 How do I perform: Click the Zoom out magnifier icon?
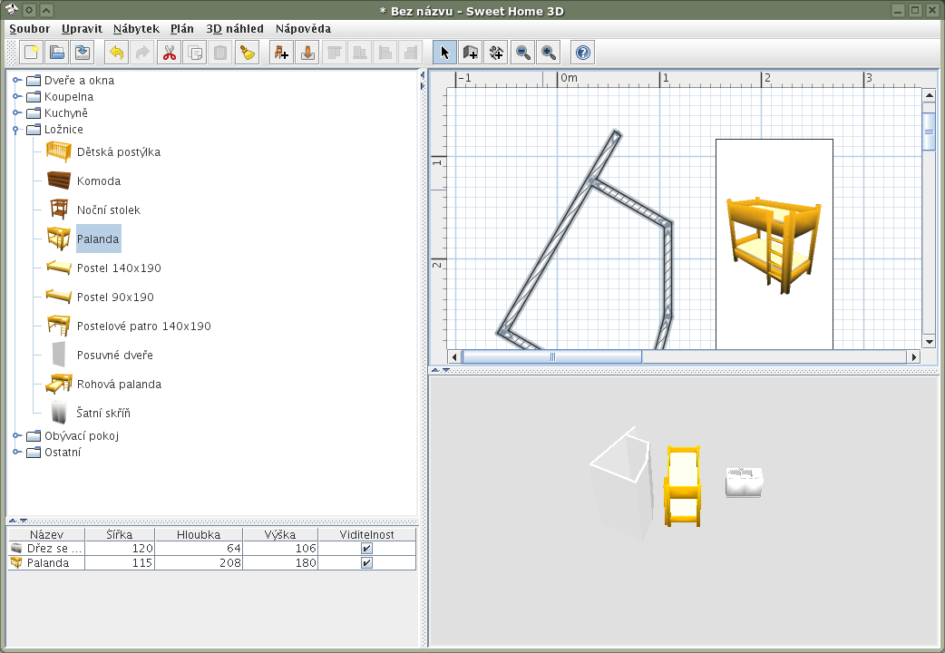[522, 54]
